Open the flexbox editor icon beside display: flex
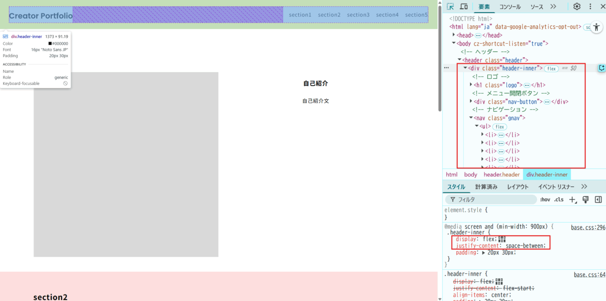This screenshot has height=301, width=606. (x=502, y=239)
